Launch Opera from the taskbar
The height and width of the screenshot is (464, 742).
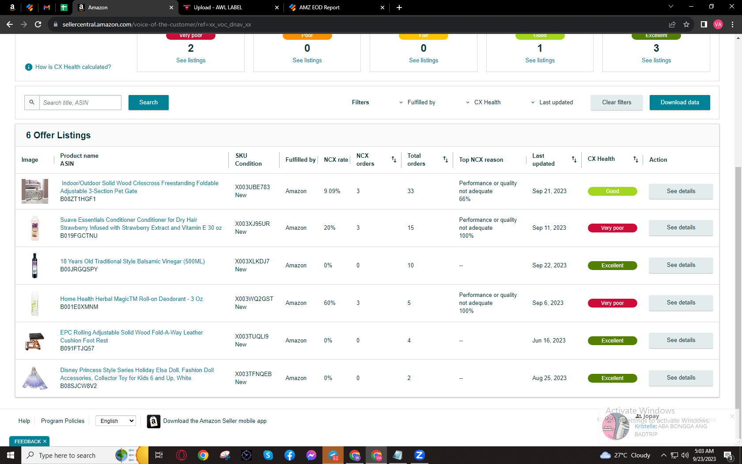pyautogui.click(x=182, y=455)
